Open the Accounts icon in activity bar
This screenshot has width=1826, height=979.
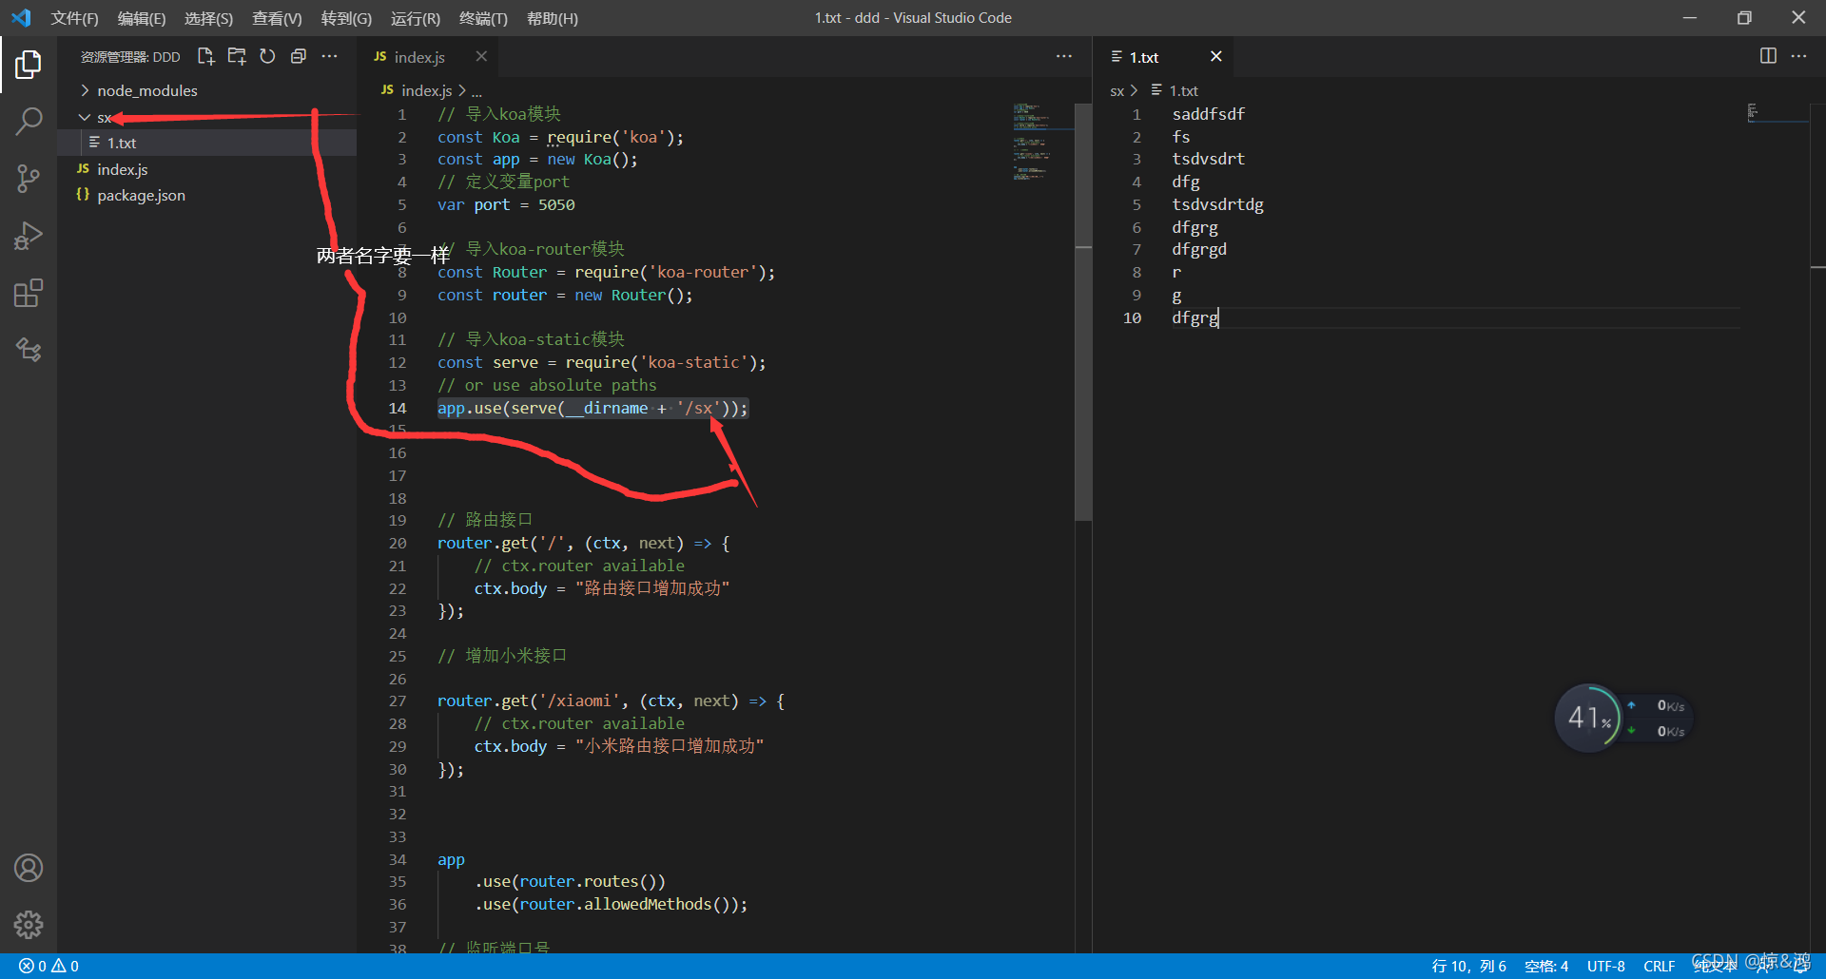coord(29,868)
